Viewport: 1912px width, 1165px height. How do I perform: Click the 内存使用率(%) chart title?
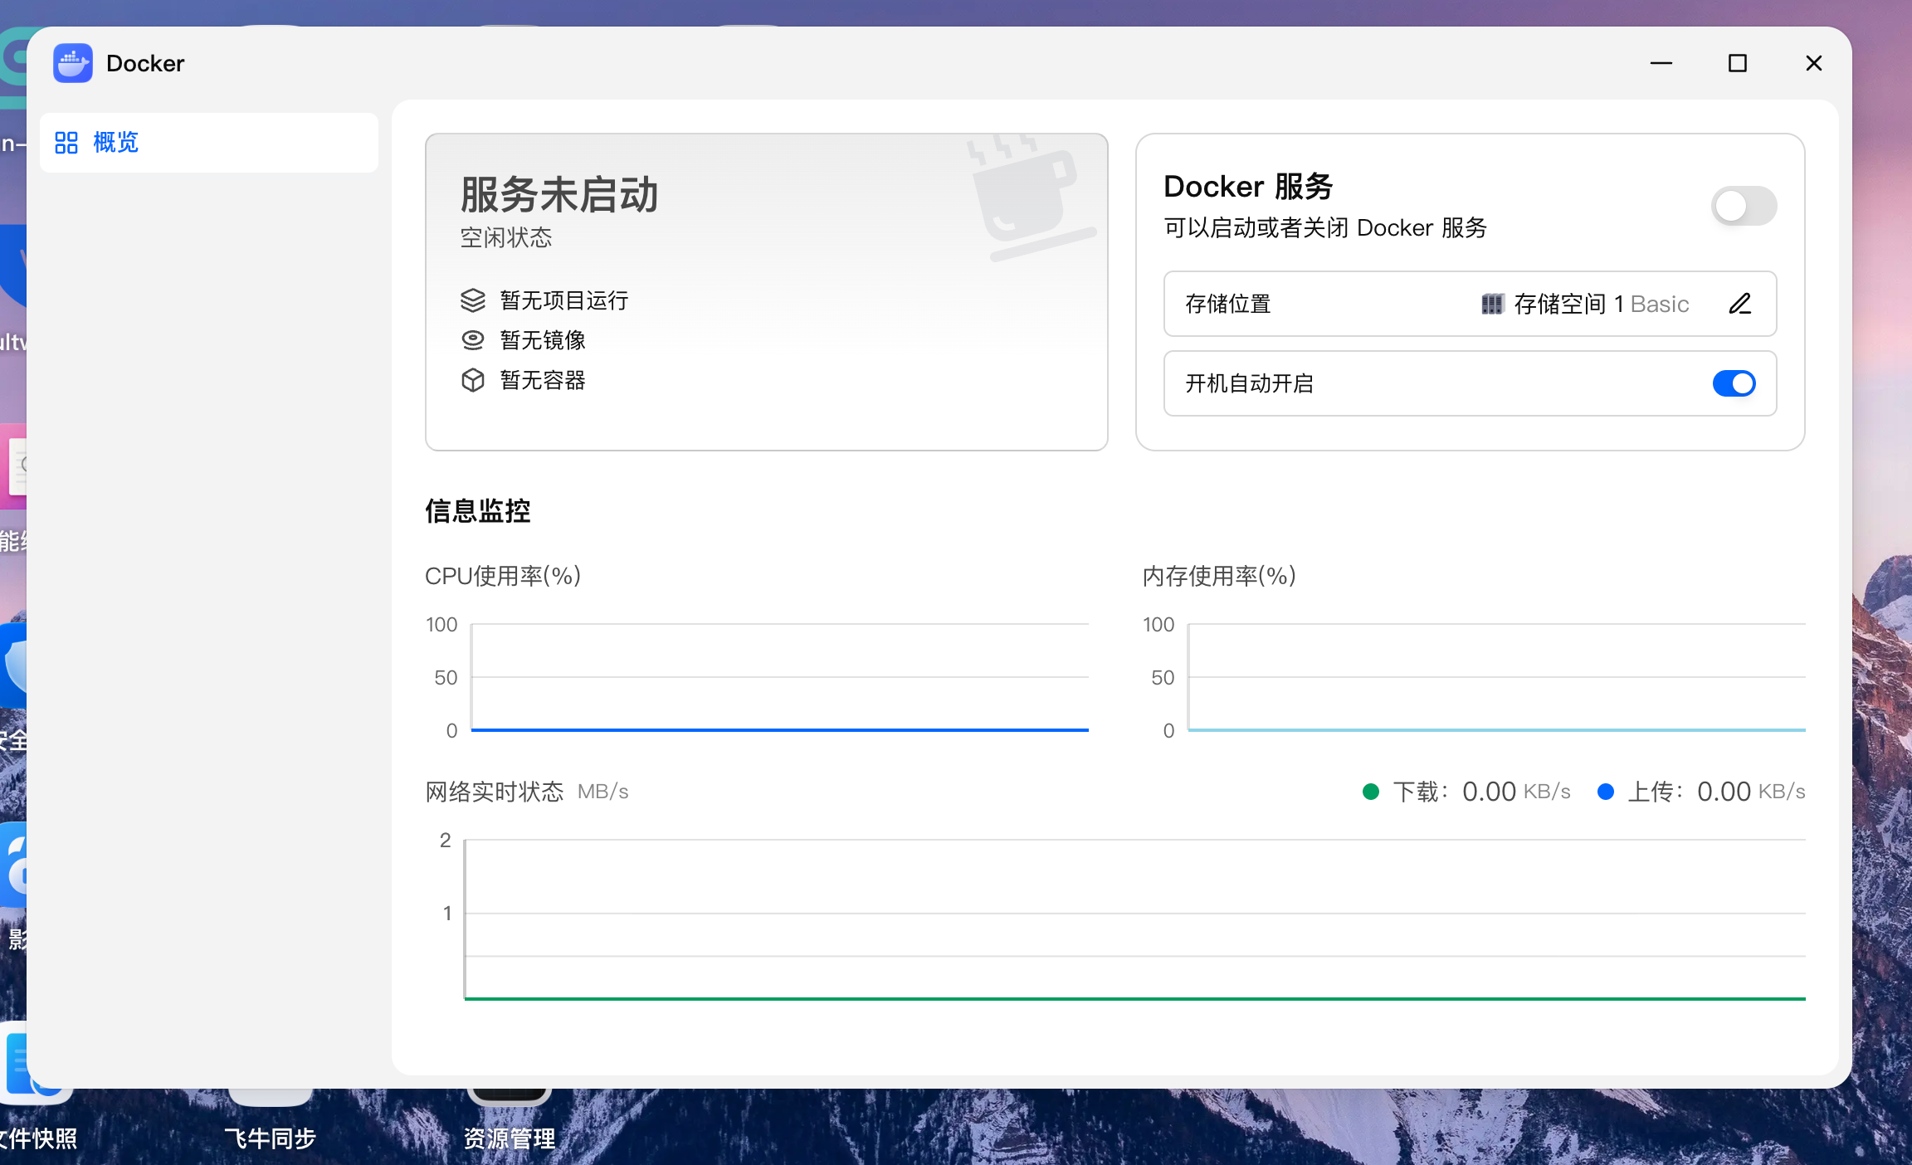[1220, 576]
